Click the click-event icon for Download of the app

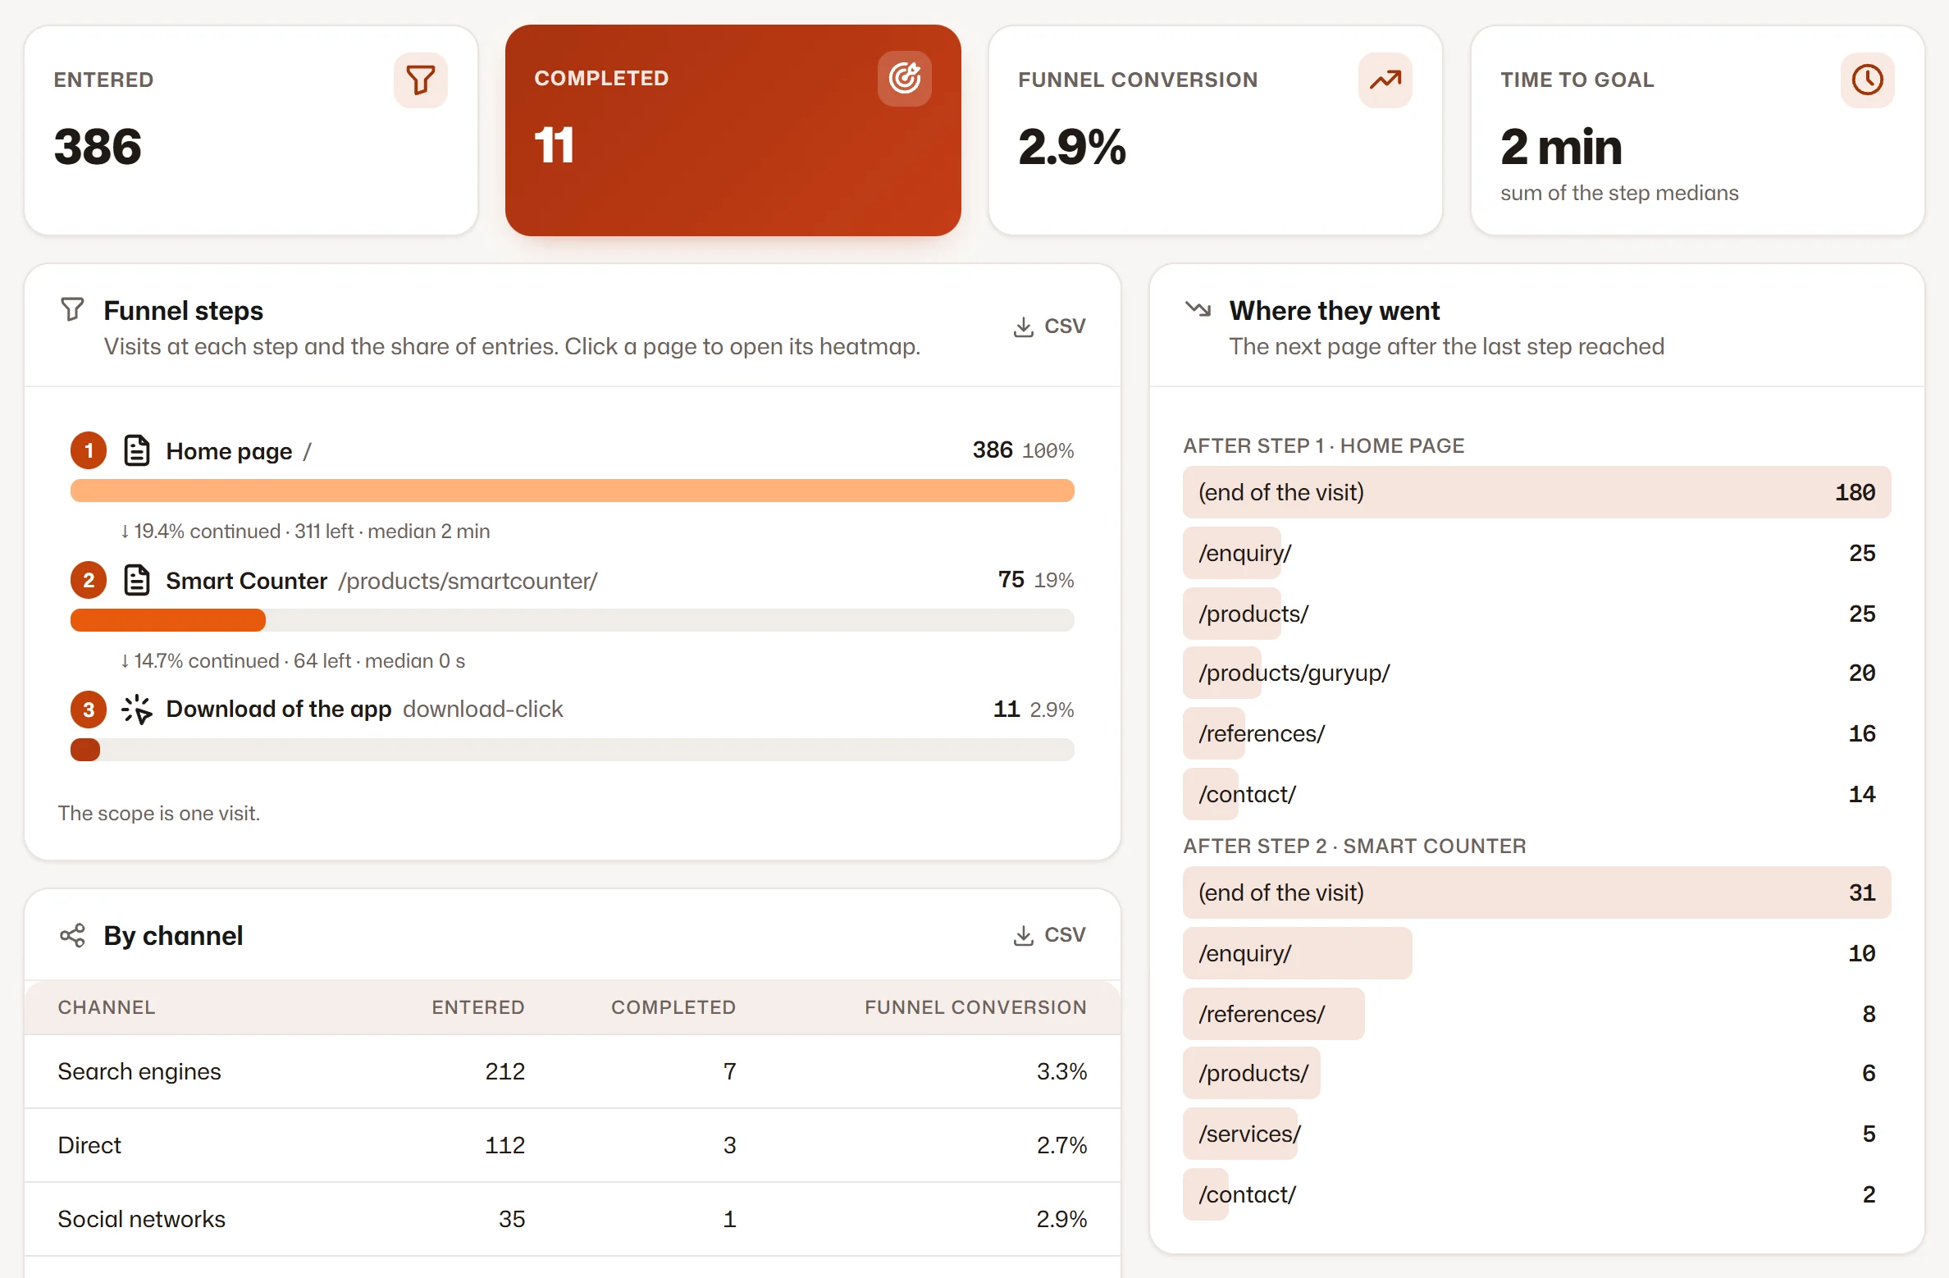tap(137, 710)
